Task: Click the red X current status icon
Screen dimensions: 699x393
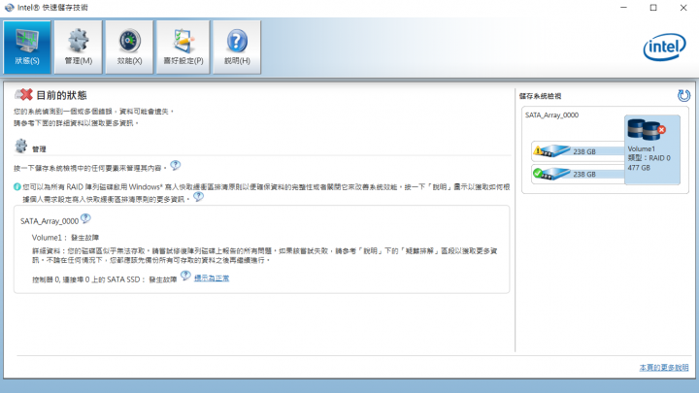Action: [x=23, y=94]
